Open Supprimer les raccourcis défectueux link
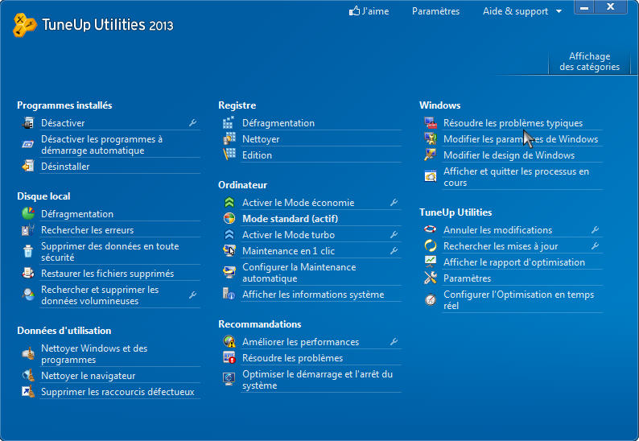The image size is (639, 441). click(117, 392)
